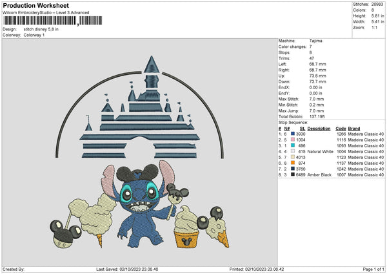The image size is (387, 274).
Task: Select the navy swatch in stop 7
Action: [293, 169]
